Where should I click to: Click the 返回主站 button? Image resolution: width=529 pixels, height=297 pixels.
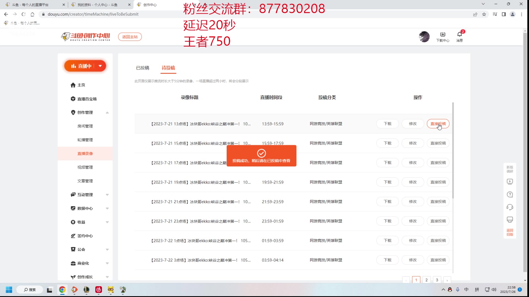click(130, 37)
